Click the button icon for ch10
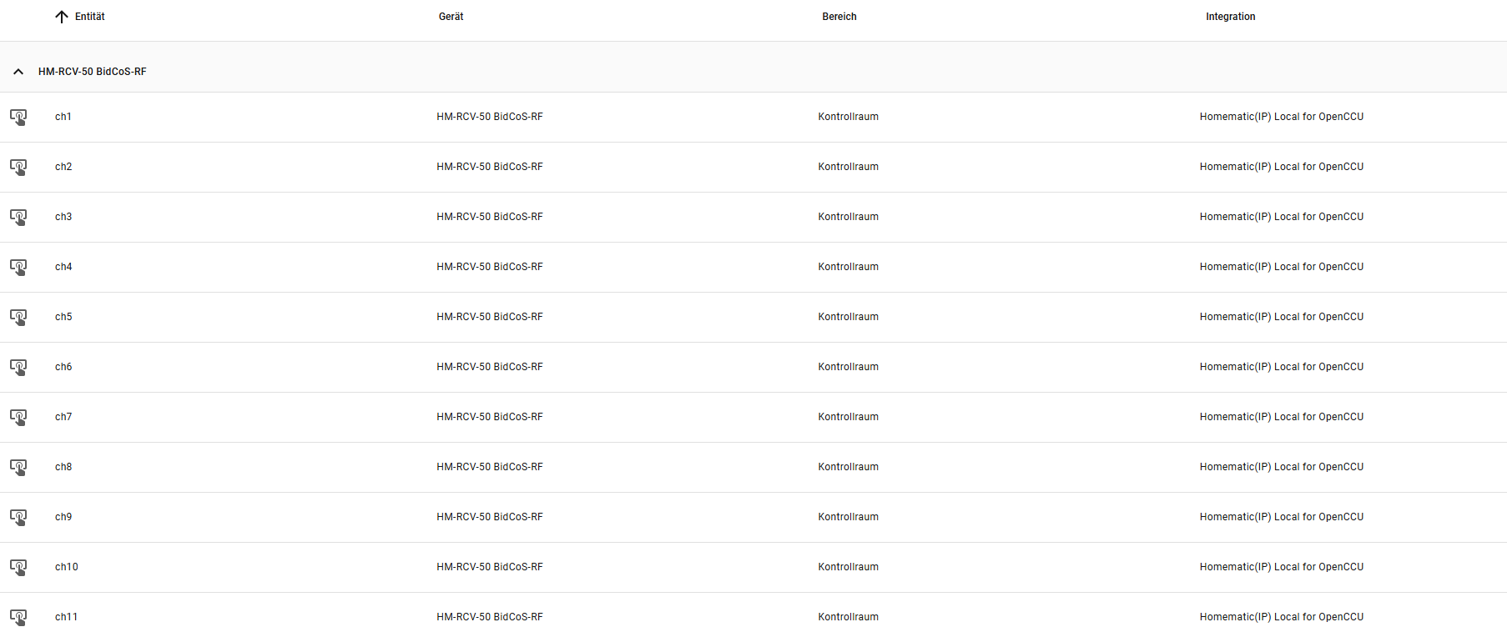1507x637 pixels. (x=18, y=567)
